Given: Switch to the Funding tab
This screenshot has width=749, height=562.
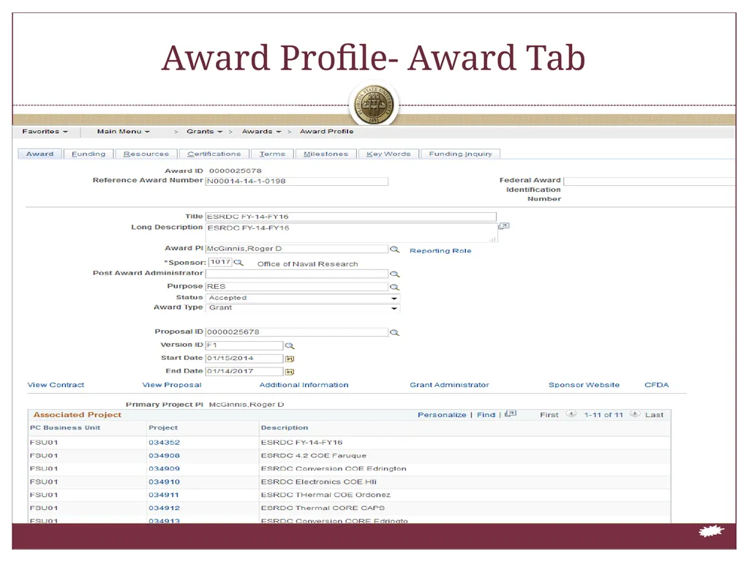Looking at the screenshot, I should click(x=89, y=154).
